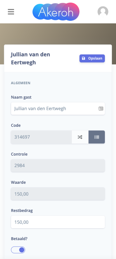Click the Naam gast label
The width and height of the screenshot is (116, 259).
tap(21, 97)
